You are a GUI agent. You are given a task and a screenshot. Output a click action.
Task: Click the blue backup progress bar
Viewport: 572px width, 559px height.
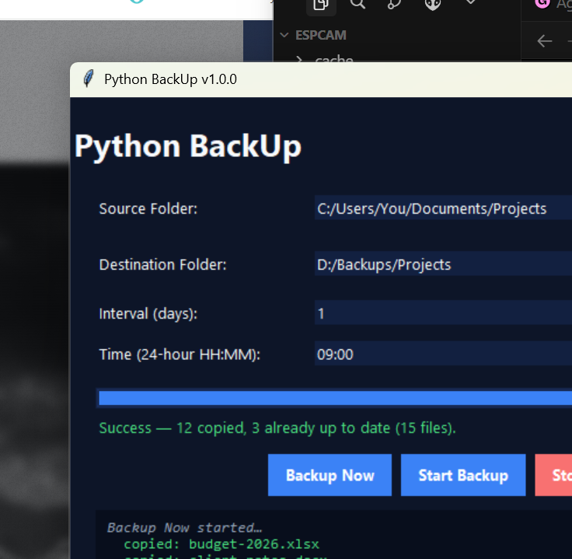tap(335, 398)
